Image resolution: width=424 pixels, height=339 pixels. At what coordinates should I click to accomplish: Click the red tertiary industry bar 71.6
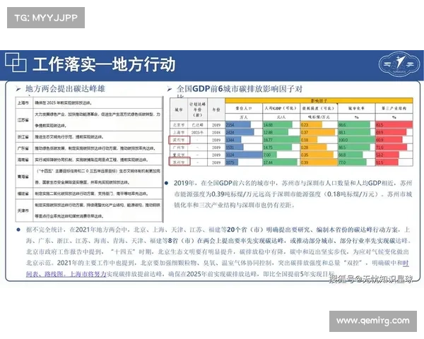click(391, 148)
